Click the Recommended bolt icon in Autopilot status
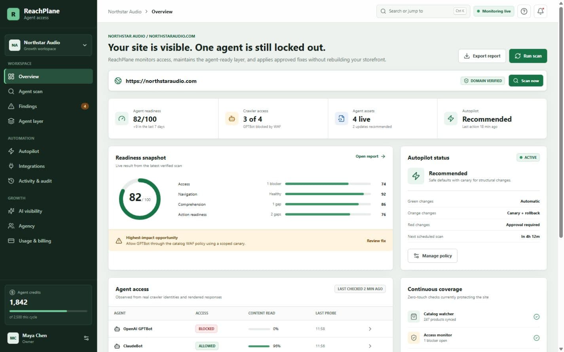 [x=416, y=176]
